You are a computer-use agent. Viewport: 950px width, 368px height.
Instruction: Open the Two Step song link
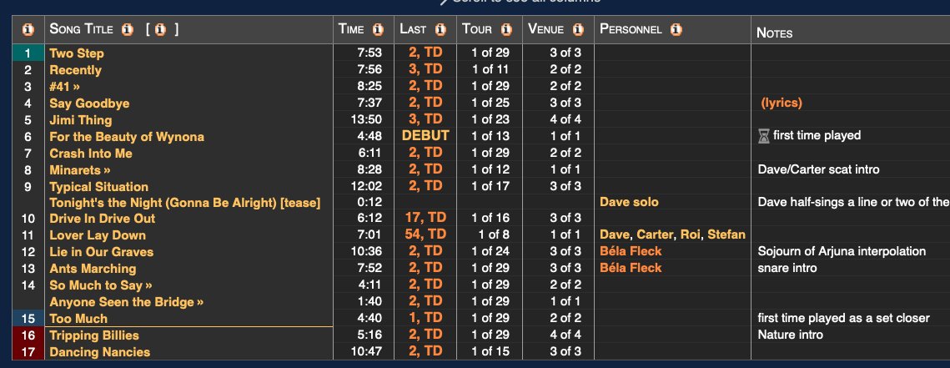[x=77, y=53]
